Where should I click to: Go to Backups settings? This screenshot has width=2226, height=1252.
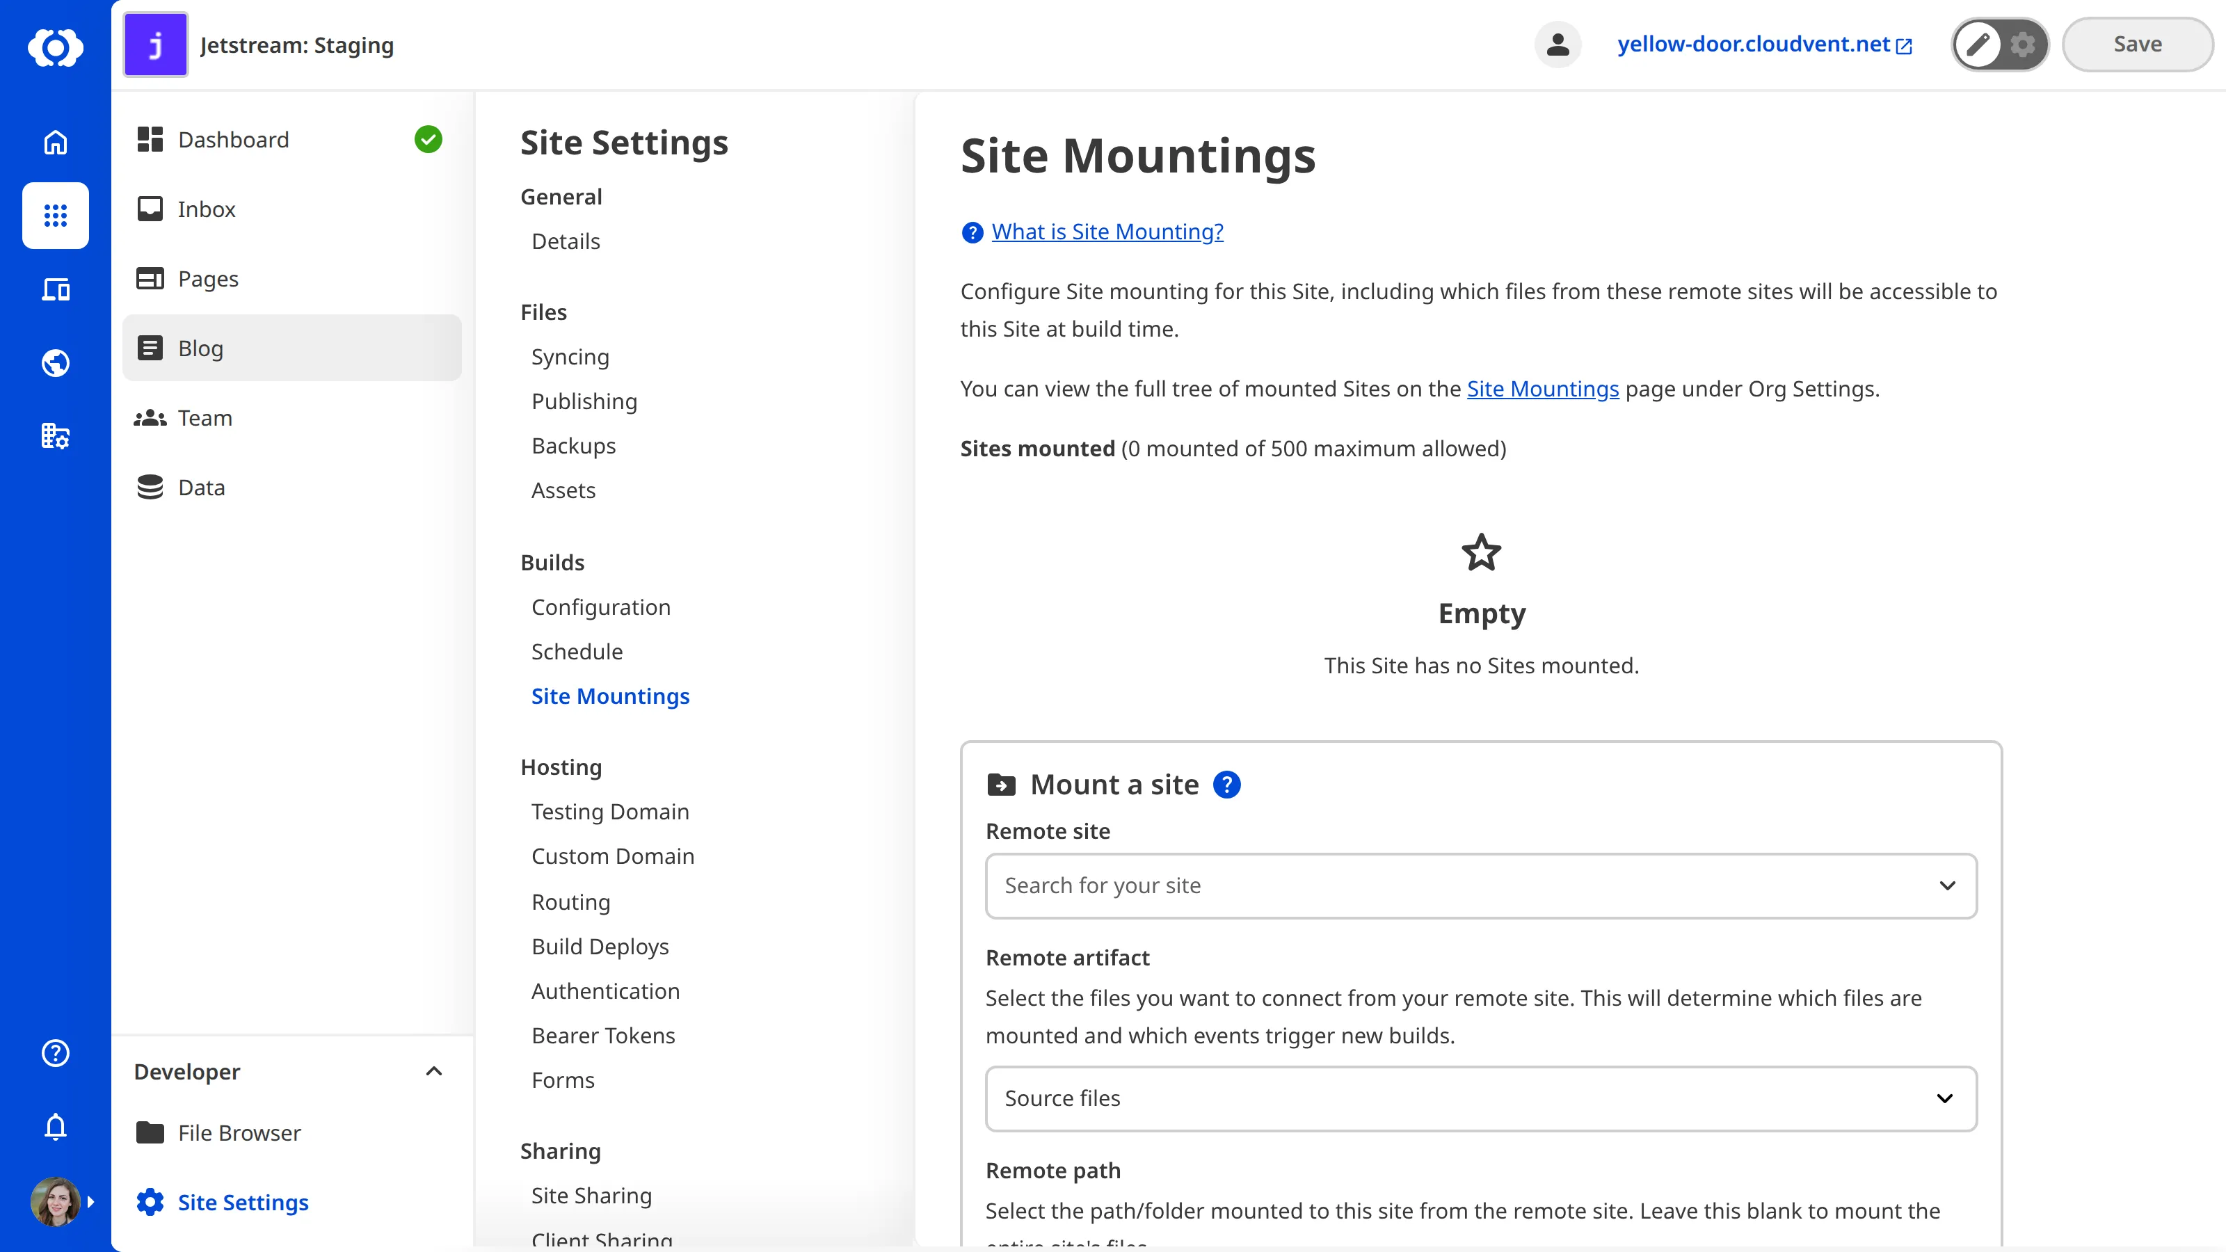coord(573,446)
